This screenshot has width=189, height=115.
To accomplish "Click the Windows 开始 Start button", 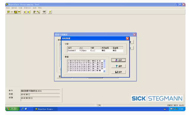I will coord(12,109).
